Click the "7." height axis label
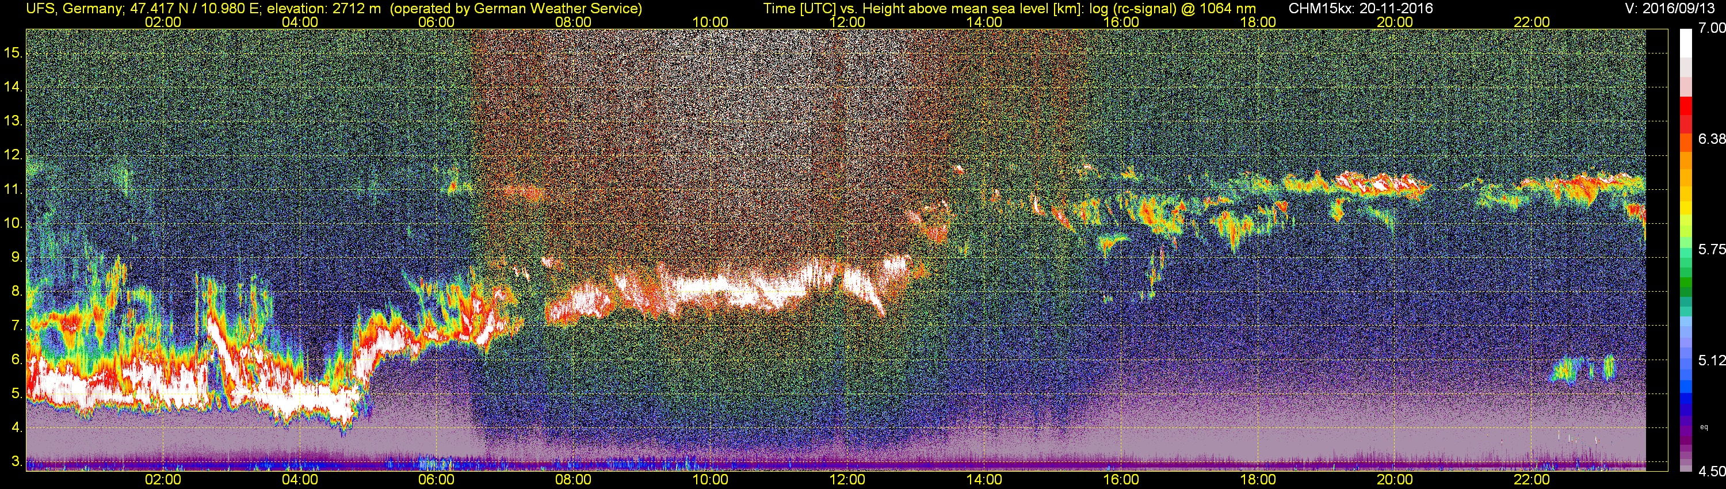The width and height of the screenshot is (1726, 489). click(x=16, y=326)
